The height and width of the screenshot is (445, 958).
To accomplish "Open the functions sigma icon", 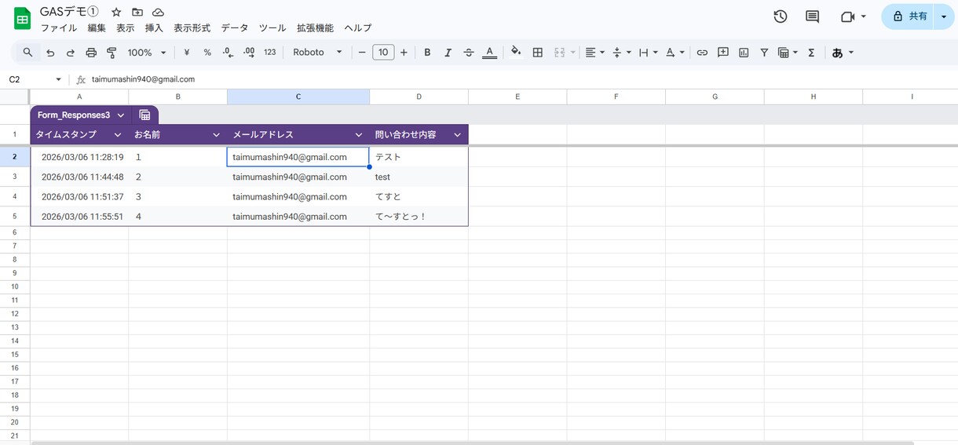I will tap(811, 53).
